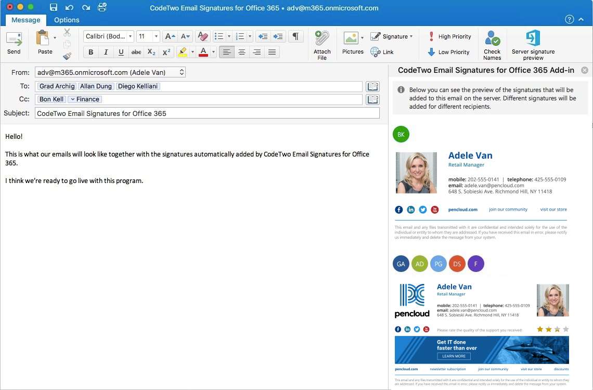Open Pictures dropdown arrow

[363, 38]
